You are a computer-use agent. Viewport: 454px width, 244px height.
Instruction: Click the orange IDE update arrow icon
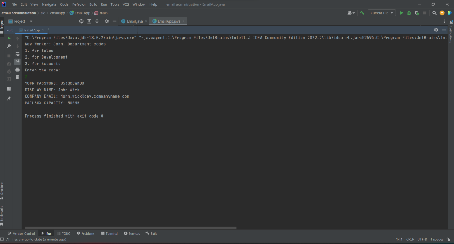[x=442, y=13]
